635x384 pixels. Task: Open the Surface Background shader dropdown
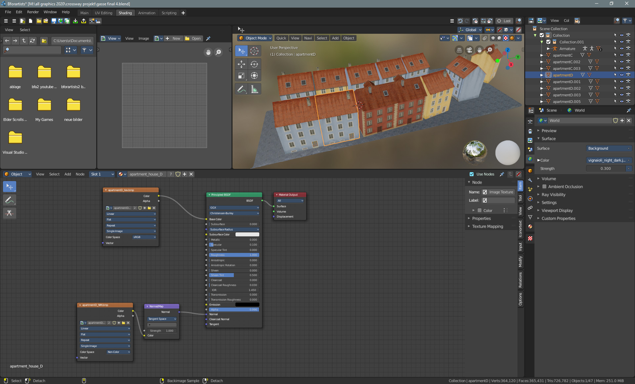[609, 148]
